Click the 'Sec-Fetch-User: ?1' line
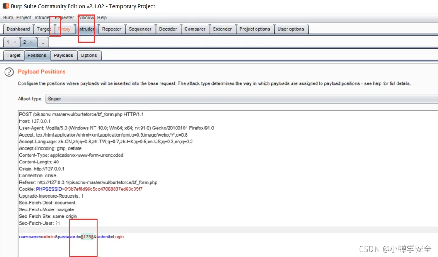This screenshot has height=257, width=438. pyautogui.click(x=40, y=223)
